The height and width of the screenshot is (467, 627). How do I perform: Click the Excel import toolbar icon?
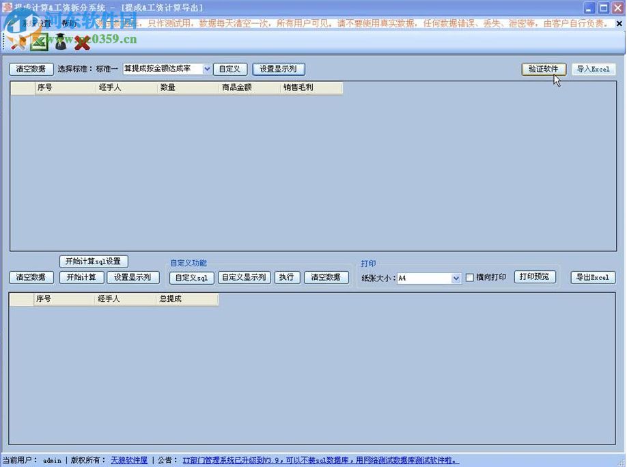(x=39, y=42)
